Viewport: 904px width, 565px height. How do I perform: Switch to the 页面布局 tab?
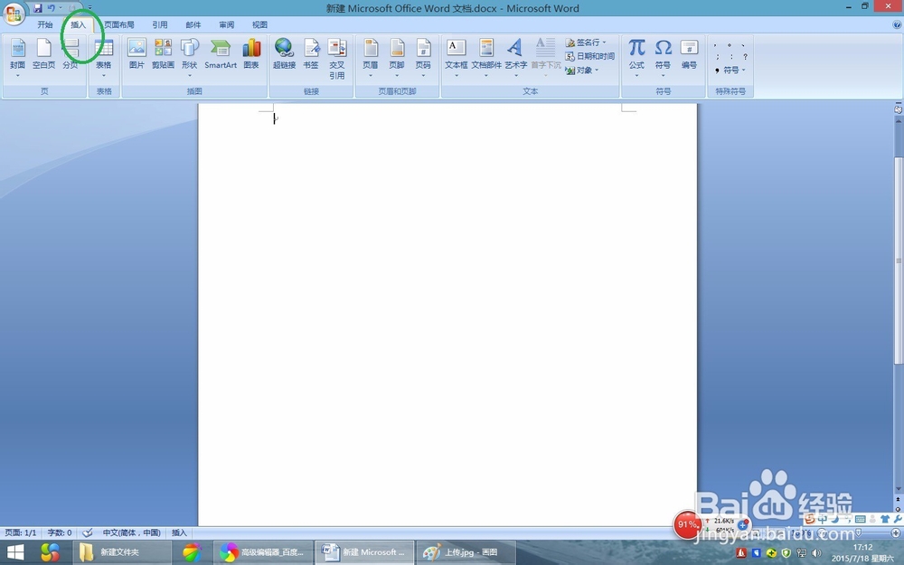pyautogui.click(x=119, y=24)
